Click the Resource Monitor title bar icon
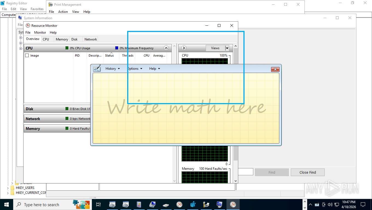 click(x=28, y=25)
